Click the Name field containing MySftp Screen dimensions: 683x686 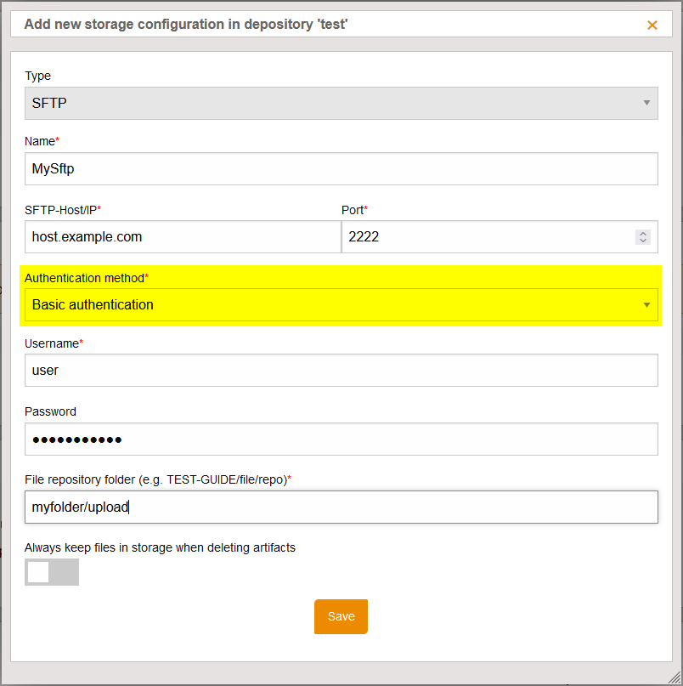tap(340, 168)
